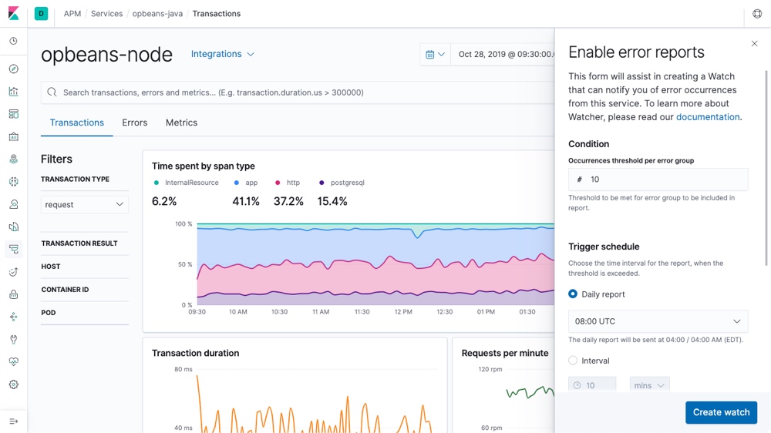Screen dimensions: 771x433
Task: Click the Requests per minute title
Action: [x=505, y=353]
